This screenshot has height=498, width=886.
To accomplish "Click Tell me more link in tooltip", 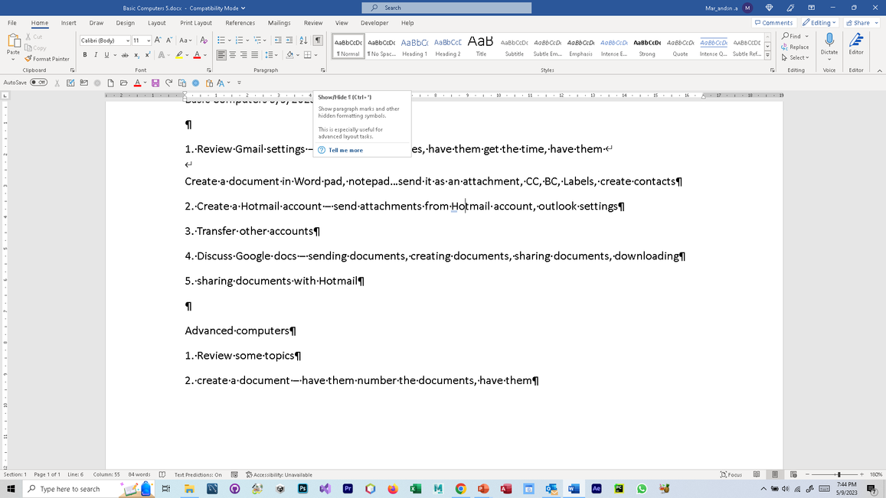I will 345,150.
